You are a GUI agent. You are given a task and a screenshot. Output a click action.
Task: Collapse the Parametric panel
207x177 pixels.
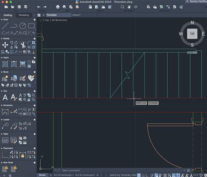click(x=2, y=148)
